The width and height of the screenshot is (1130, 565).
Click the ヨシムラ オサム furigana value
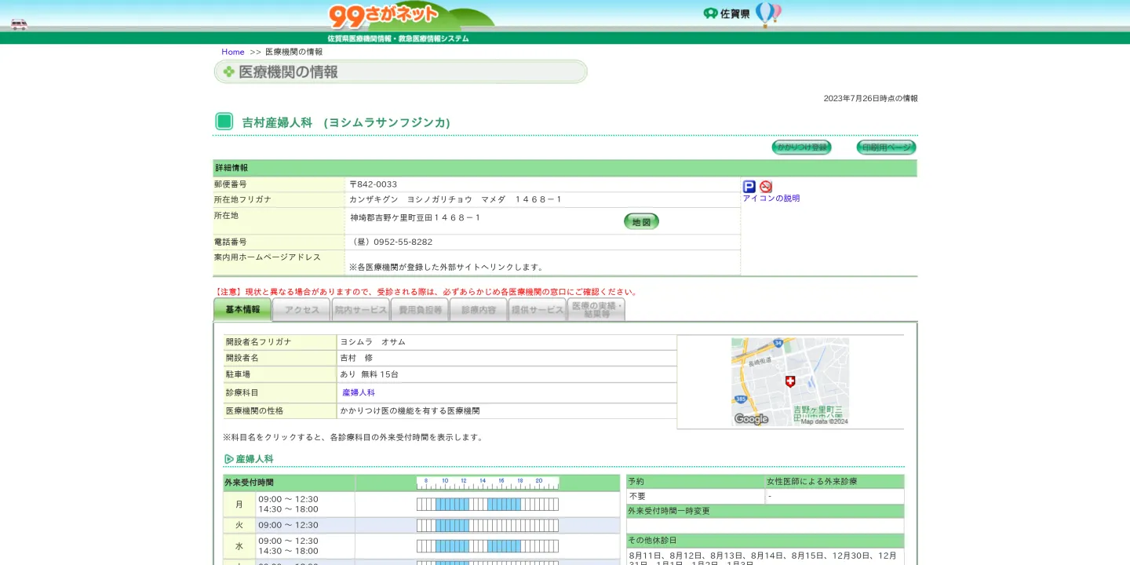tap(373, 342)
